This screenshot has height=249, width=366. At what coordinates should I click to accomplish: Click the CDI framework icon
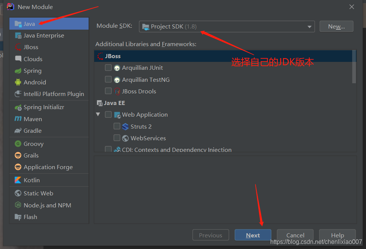click(x=117, y=150)
